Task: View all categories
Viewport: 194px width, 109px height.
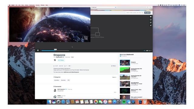Action: pos(114,77)
